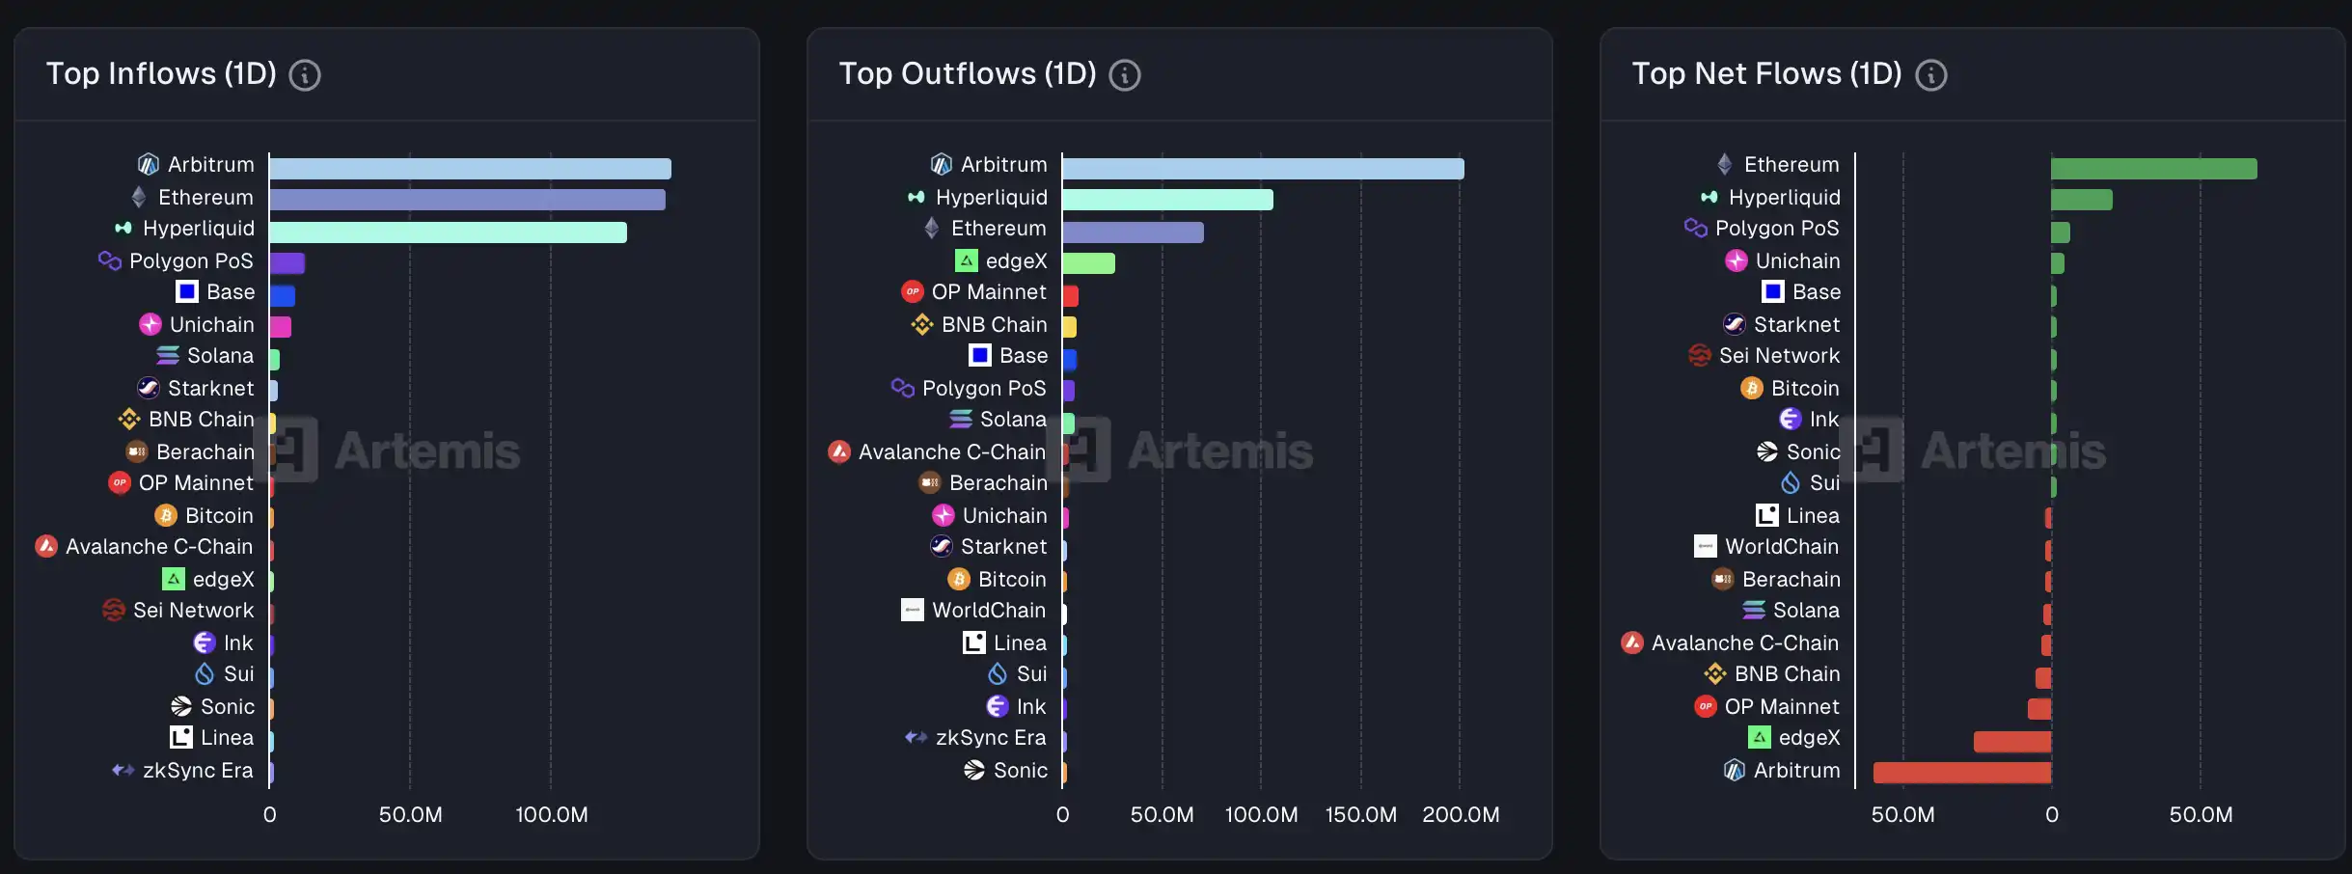Click the Solana logo in Top Inflows chart
Viewport: 2352px width, 874px height.
pos(168,355)
